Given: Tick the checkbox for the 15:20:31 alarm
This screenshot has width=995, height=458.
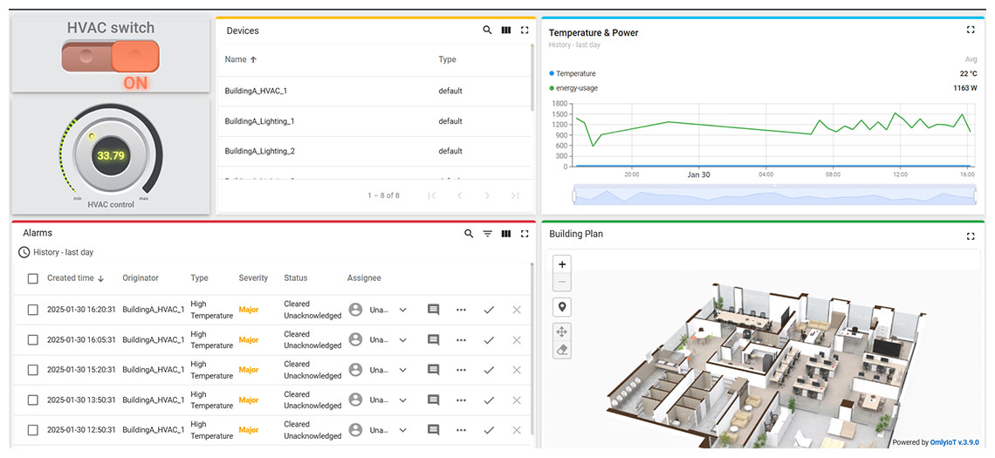Looking at the screenshot, I should point(33,370).
